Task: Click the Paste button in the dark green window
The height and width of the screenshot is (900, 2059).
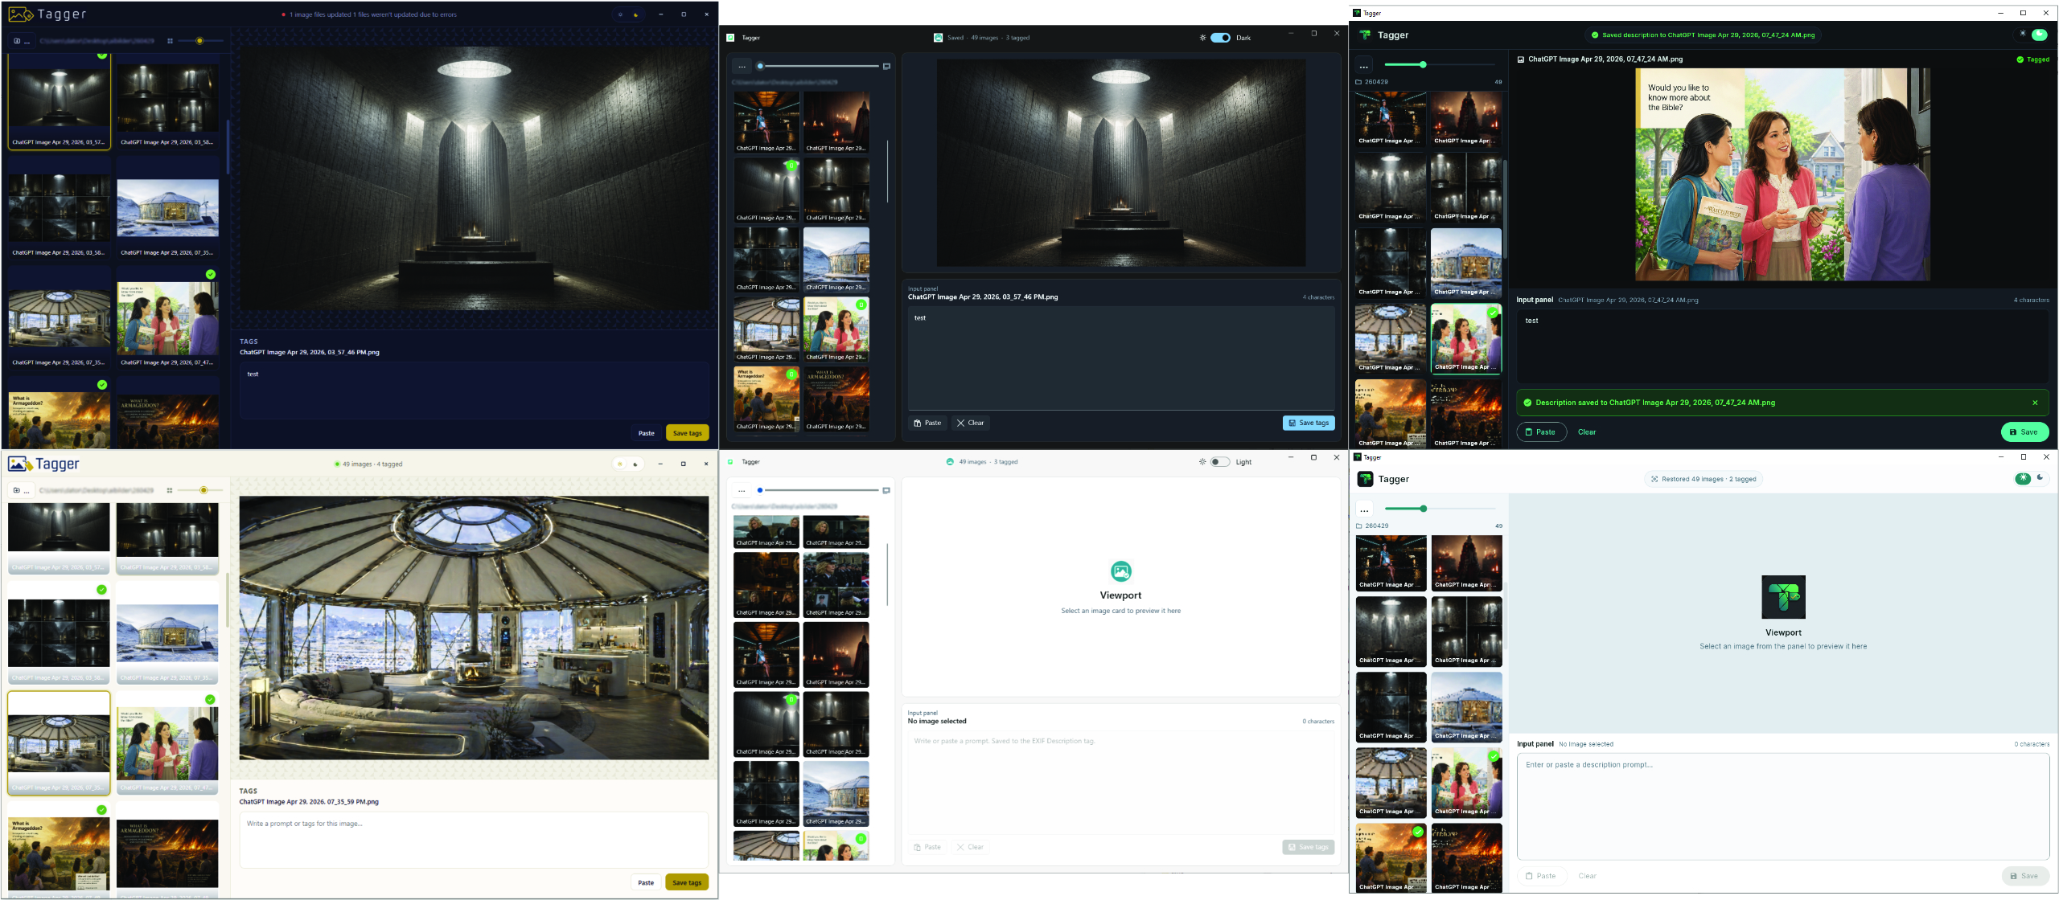Action: (x=1541, y=432)
